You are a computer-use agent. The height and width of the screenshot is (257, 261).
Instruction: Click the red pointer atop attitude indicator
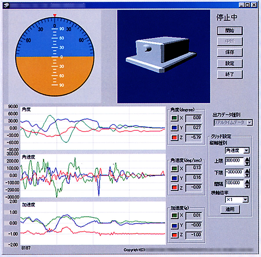click(55, 15)
